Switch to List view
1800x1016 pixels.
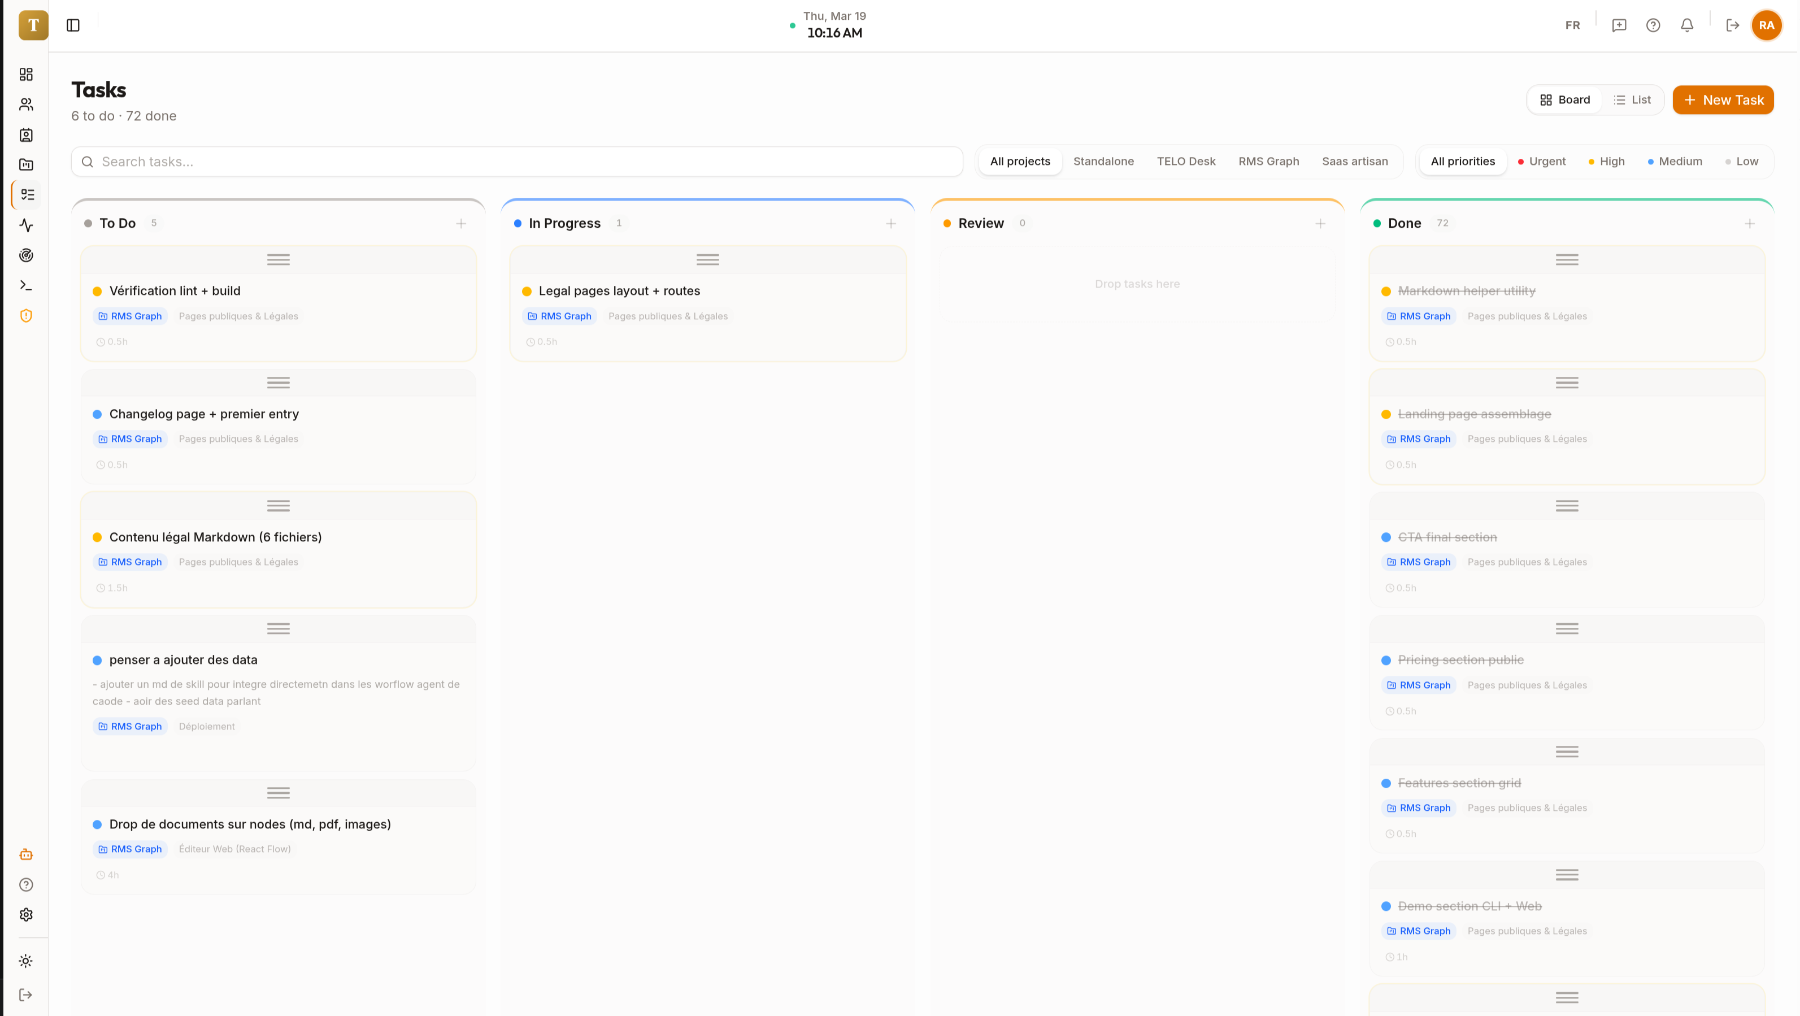tap(1632, 100)
